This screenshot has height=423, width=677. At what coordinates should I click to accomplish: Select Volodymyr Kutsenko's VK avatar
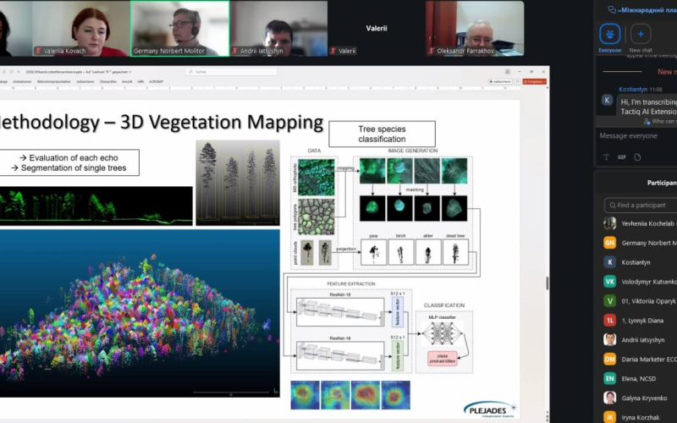coord(609,282)
